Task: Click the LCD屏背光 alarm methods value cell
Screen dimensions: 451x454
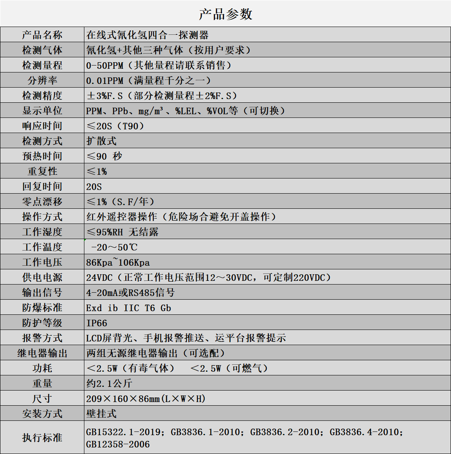Action: 267,337
